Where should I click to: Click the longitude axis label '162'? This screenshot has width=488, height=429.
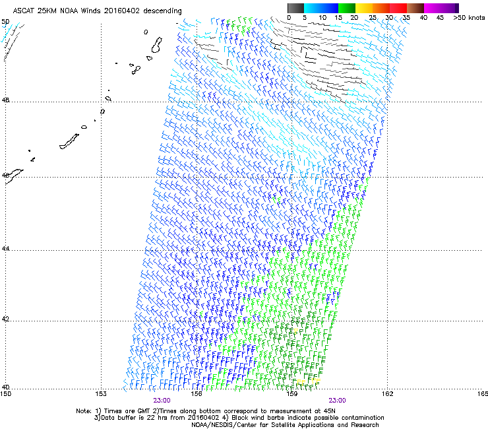pos(387,394)
